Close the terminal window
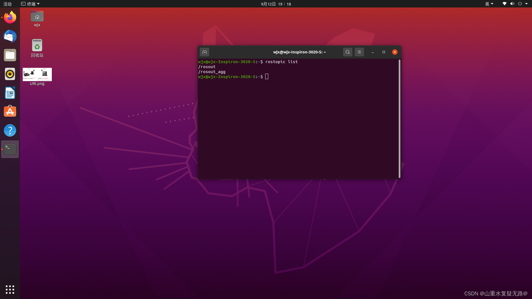The image size is (532, 299). tap(395, 52)
